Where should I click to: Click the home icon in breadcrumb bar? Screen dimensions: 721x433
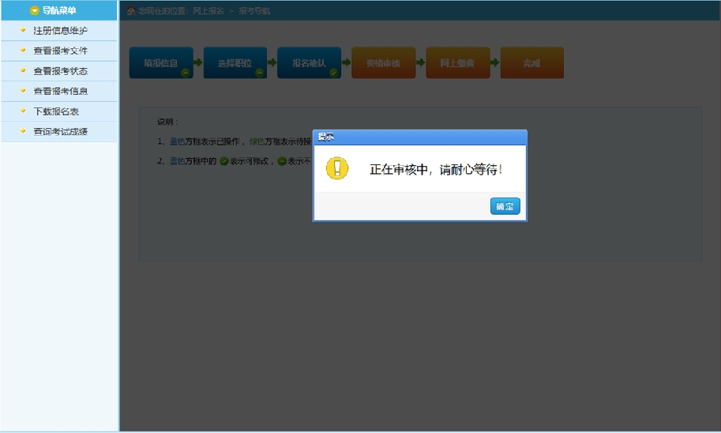point(131,10)
